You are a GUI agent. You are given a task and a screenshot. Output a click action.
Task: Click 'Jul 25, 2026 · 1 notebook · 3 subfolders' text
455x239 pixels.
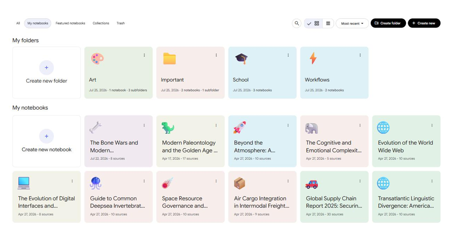click(118, 90)
